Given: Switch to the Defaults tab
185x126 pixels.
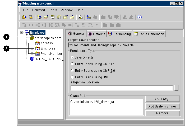Looking at the screenshot, I should click(96, 34).
